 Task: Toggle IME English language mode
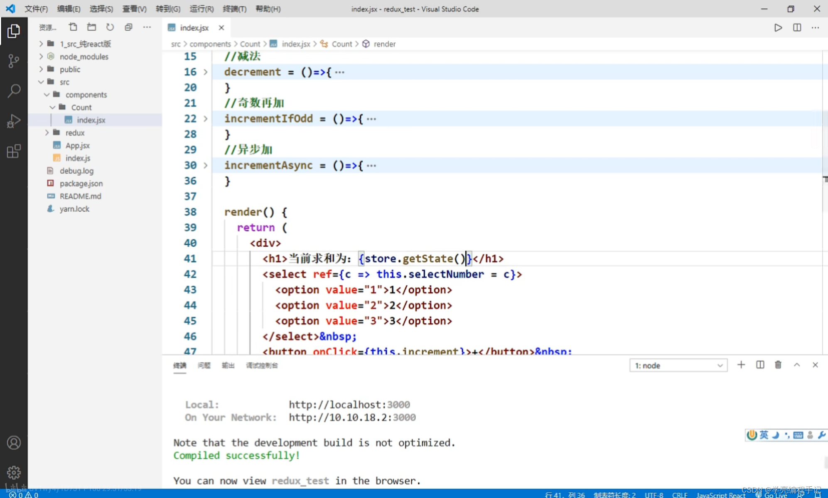(x=764, y=435)
